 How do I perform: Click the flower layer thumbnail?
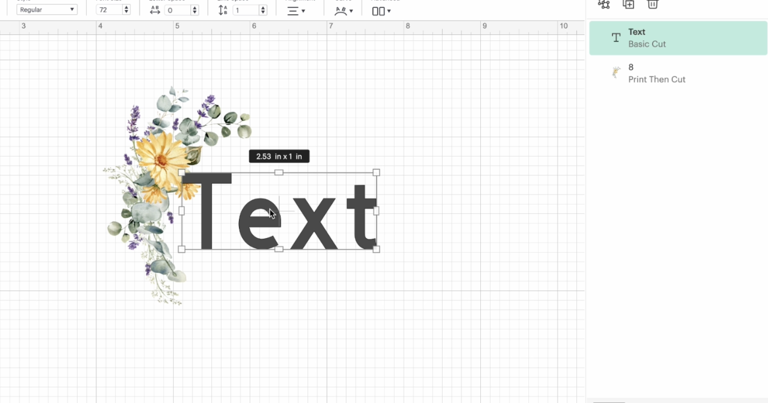tap(616, 73)
